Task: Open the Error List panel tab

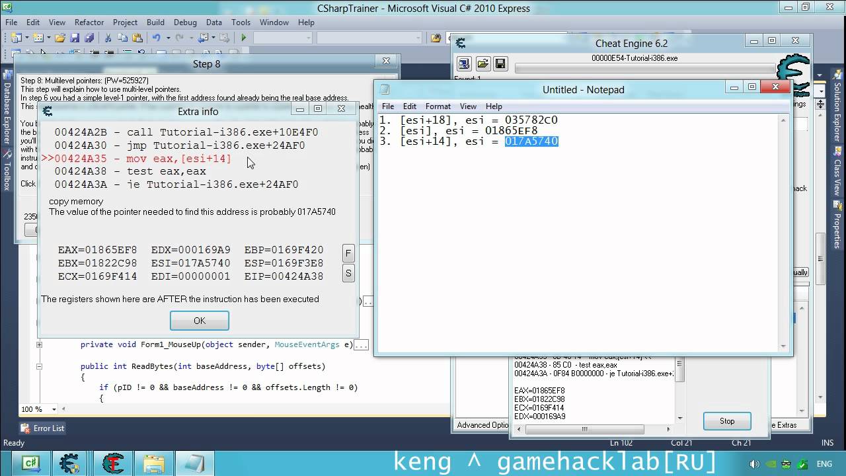Action: coord(43,428)
